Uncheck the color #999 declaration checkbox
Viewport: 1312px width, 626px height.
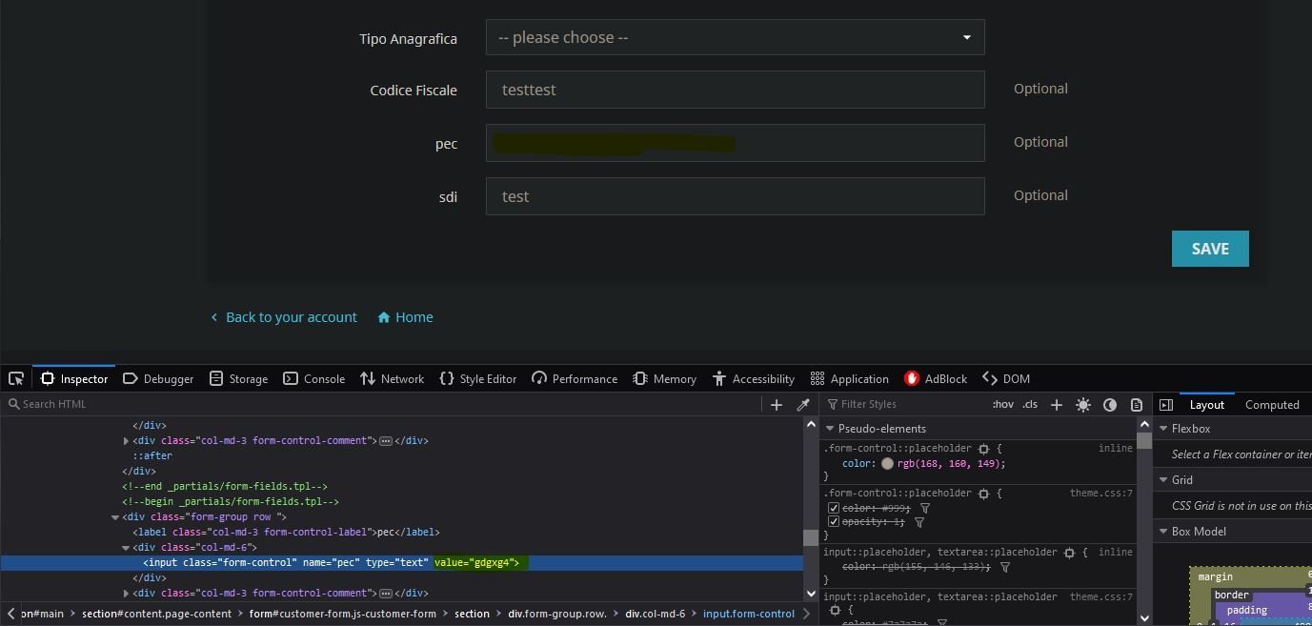(834, 509)
